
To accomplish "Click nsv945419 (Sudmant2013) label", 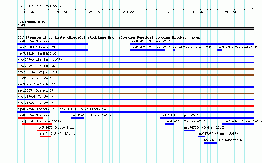I will click(x=150, y=41).
